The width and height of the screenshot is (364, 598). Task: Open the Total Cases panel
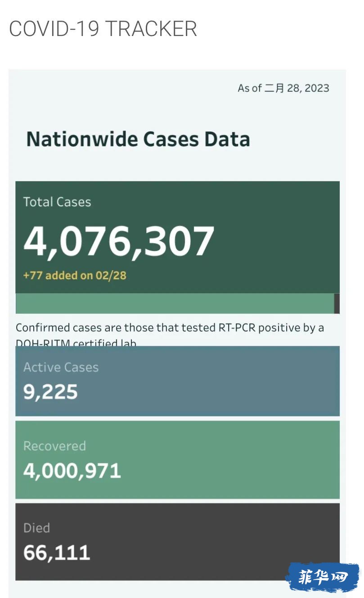click(177, 237)
